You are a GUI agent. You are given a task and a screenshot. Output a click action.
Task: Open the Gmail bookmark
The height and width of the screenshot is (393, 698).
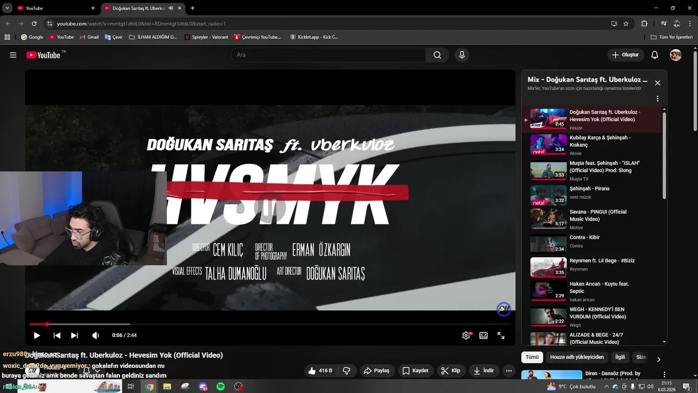pos(89,37)
